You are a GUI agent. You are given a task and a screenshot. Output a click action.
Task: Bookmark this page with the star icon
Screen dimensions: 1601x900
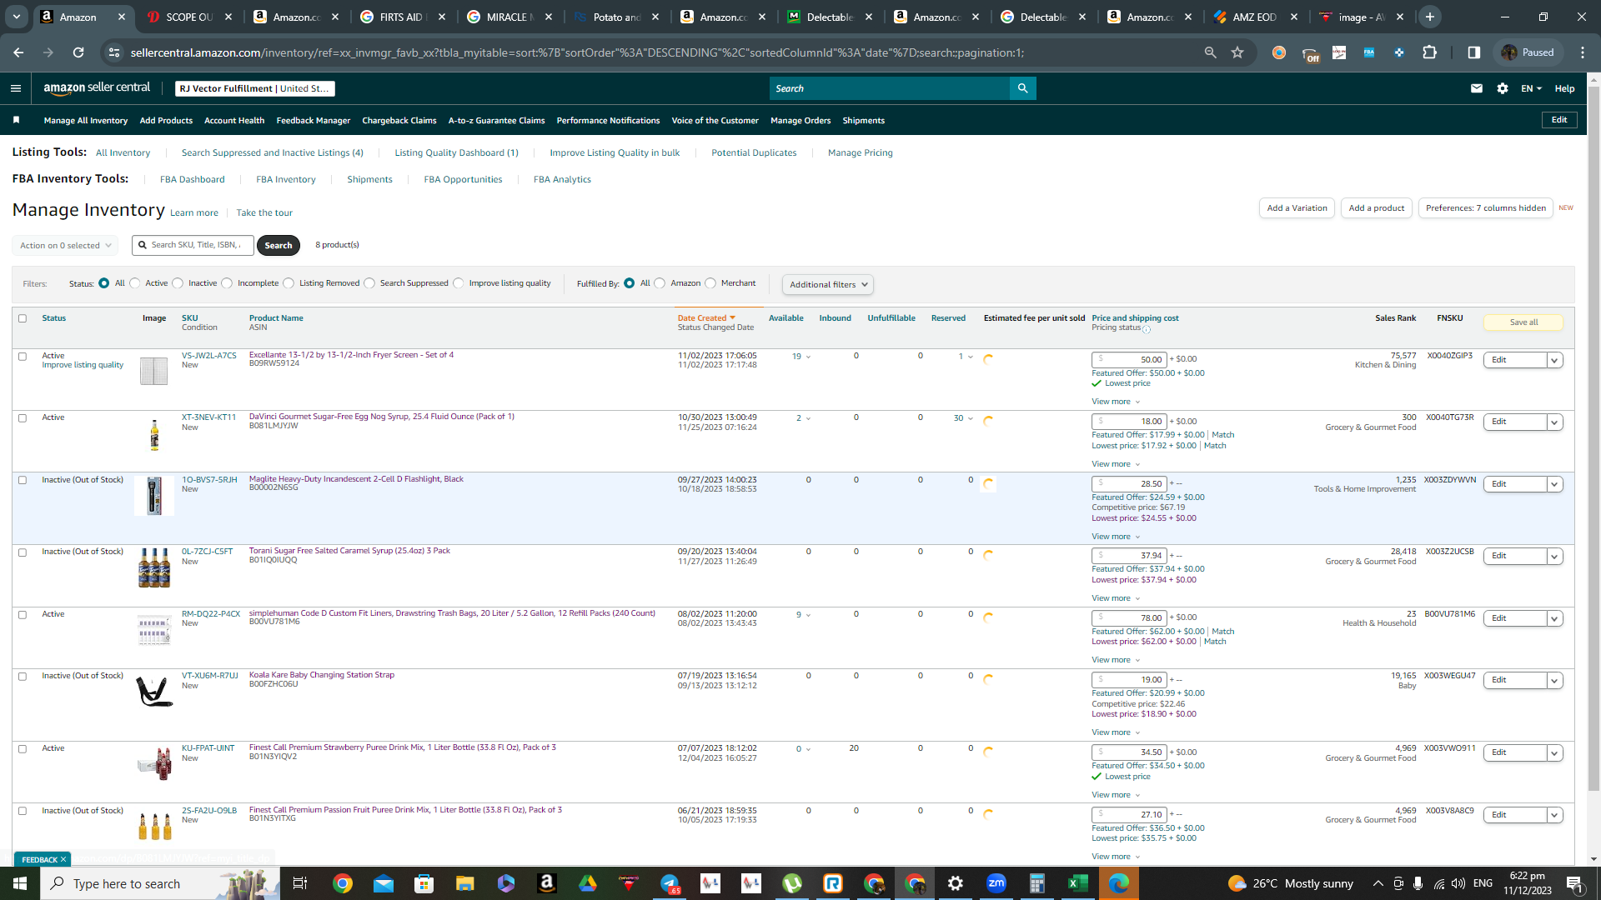(x=1237, y=52)
